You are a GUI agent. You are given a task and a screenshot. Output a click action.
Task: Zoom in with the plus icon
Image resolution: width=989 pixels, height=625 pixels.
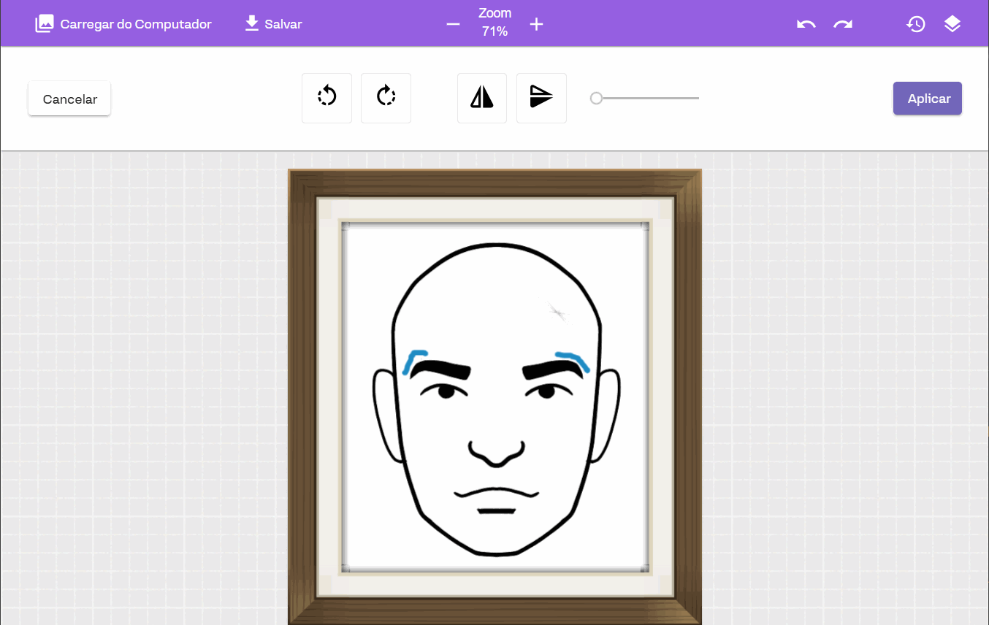[536, 24]
